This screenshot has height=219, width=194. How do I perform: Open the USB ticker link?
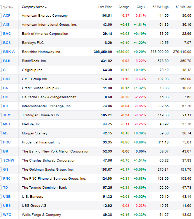coord(7,197)
